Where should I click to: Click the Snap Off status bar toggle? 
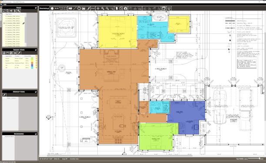click(x=65, y=159)
